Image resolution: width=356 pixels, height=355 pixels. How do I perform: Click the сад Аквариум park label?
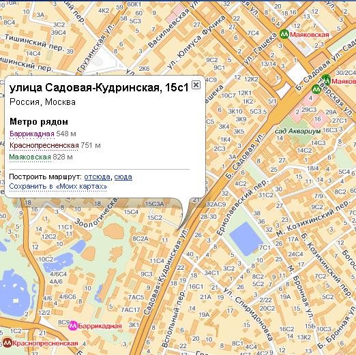297,131
